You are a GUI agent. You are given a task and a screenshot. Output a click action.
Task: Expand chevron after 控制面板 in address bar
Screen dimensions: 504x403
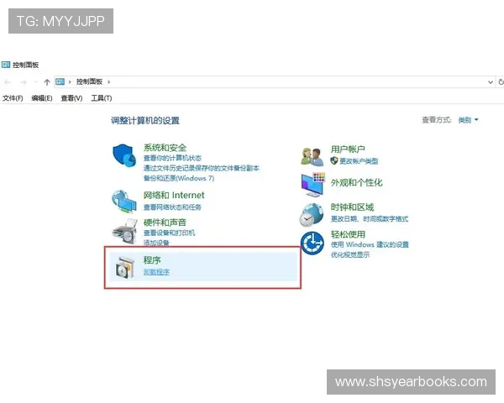109,82
